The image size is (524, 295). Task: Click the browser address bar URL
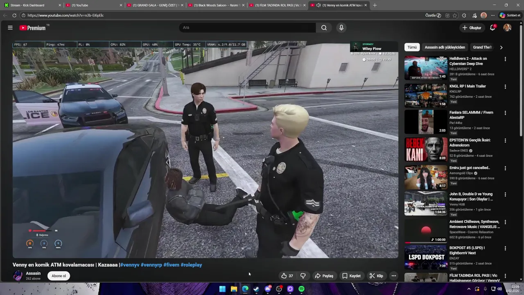click(x=65, y=15)
